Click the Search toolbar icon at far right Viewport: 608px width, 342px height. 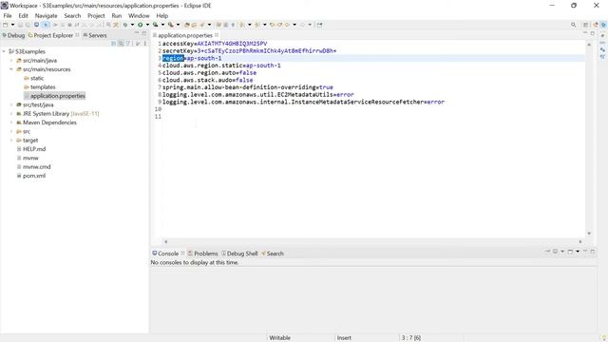(573, 25)
